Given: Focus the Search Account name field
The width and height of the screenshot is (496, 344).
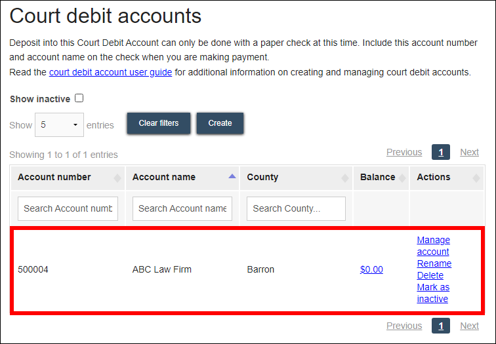Looking at the screenshot, I should click(x=182, y=208).
